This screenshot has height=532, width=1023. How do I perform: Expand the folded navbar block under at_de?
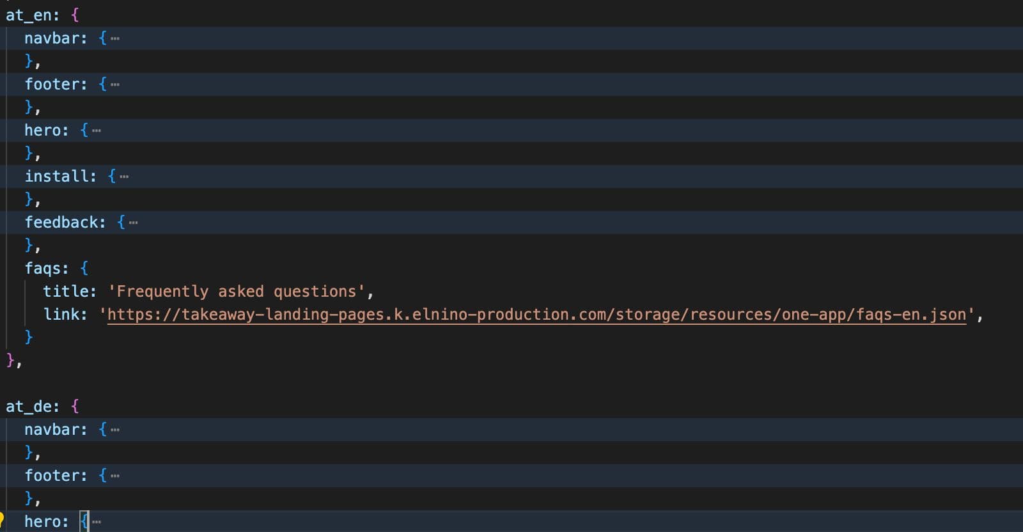click(115, 430)
